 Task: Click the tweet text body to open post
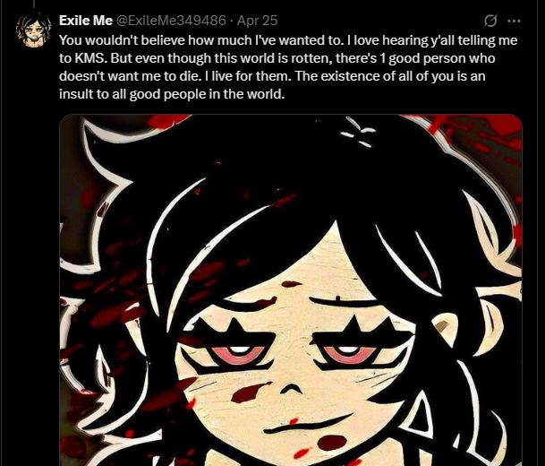pyautogui.click(x=288, y=67)
